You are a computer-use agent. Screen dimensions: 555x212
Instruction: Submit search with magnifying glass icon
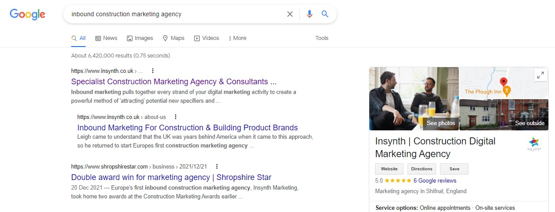click(325, 14)
